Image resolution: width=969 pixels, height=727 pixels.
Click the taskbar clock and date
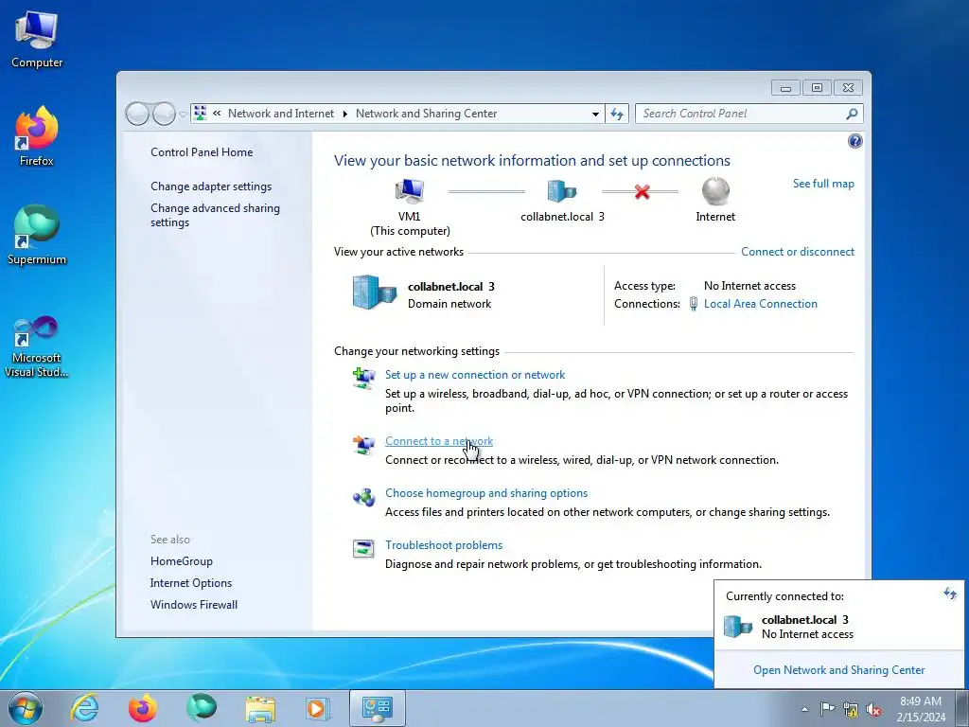[x=922, y=709]
